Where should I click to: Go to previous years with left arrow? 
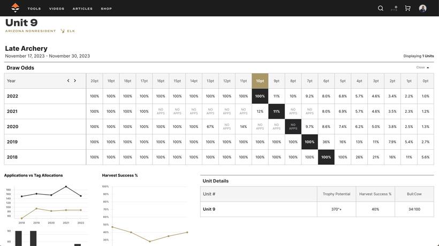[x=68, y=81]
